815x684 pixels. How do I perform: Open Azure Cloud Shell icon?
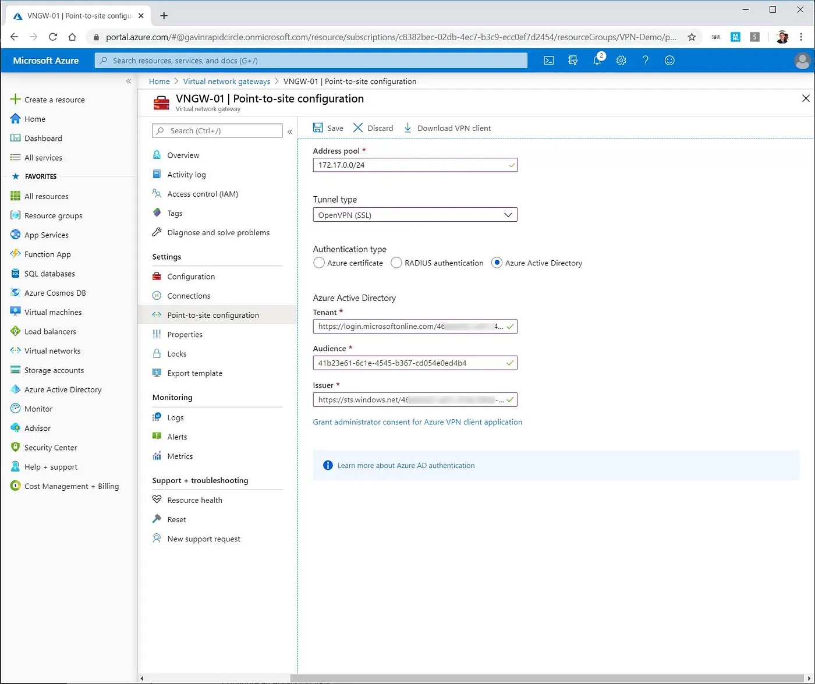pyautogui.click(x=548, y=60)
